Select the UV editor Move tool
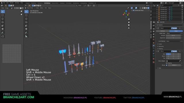184x103 pixels. click(3, 19)
